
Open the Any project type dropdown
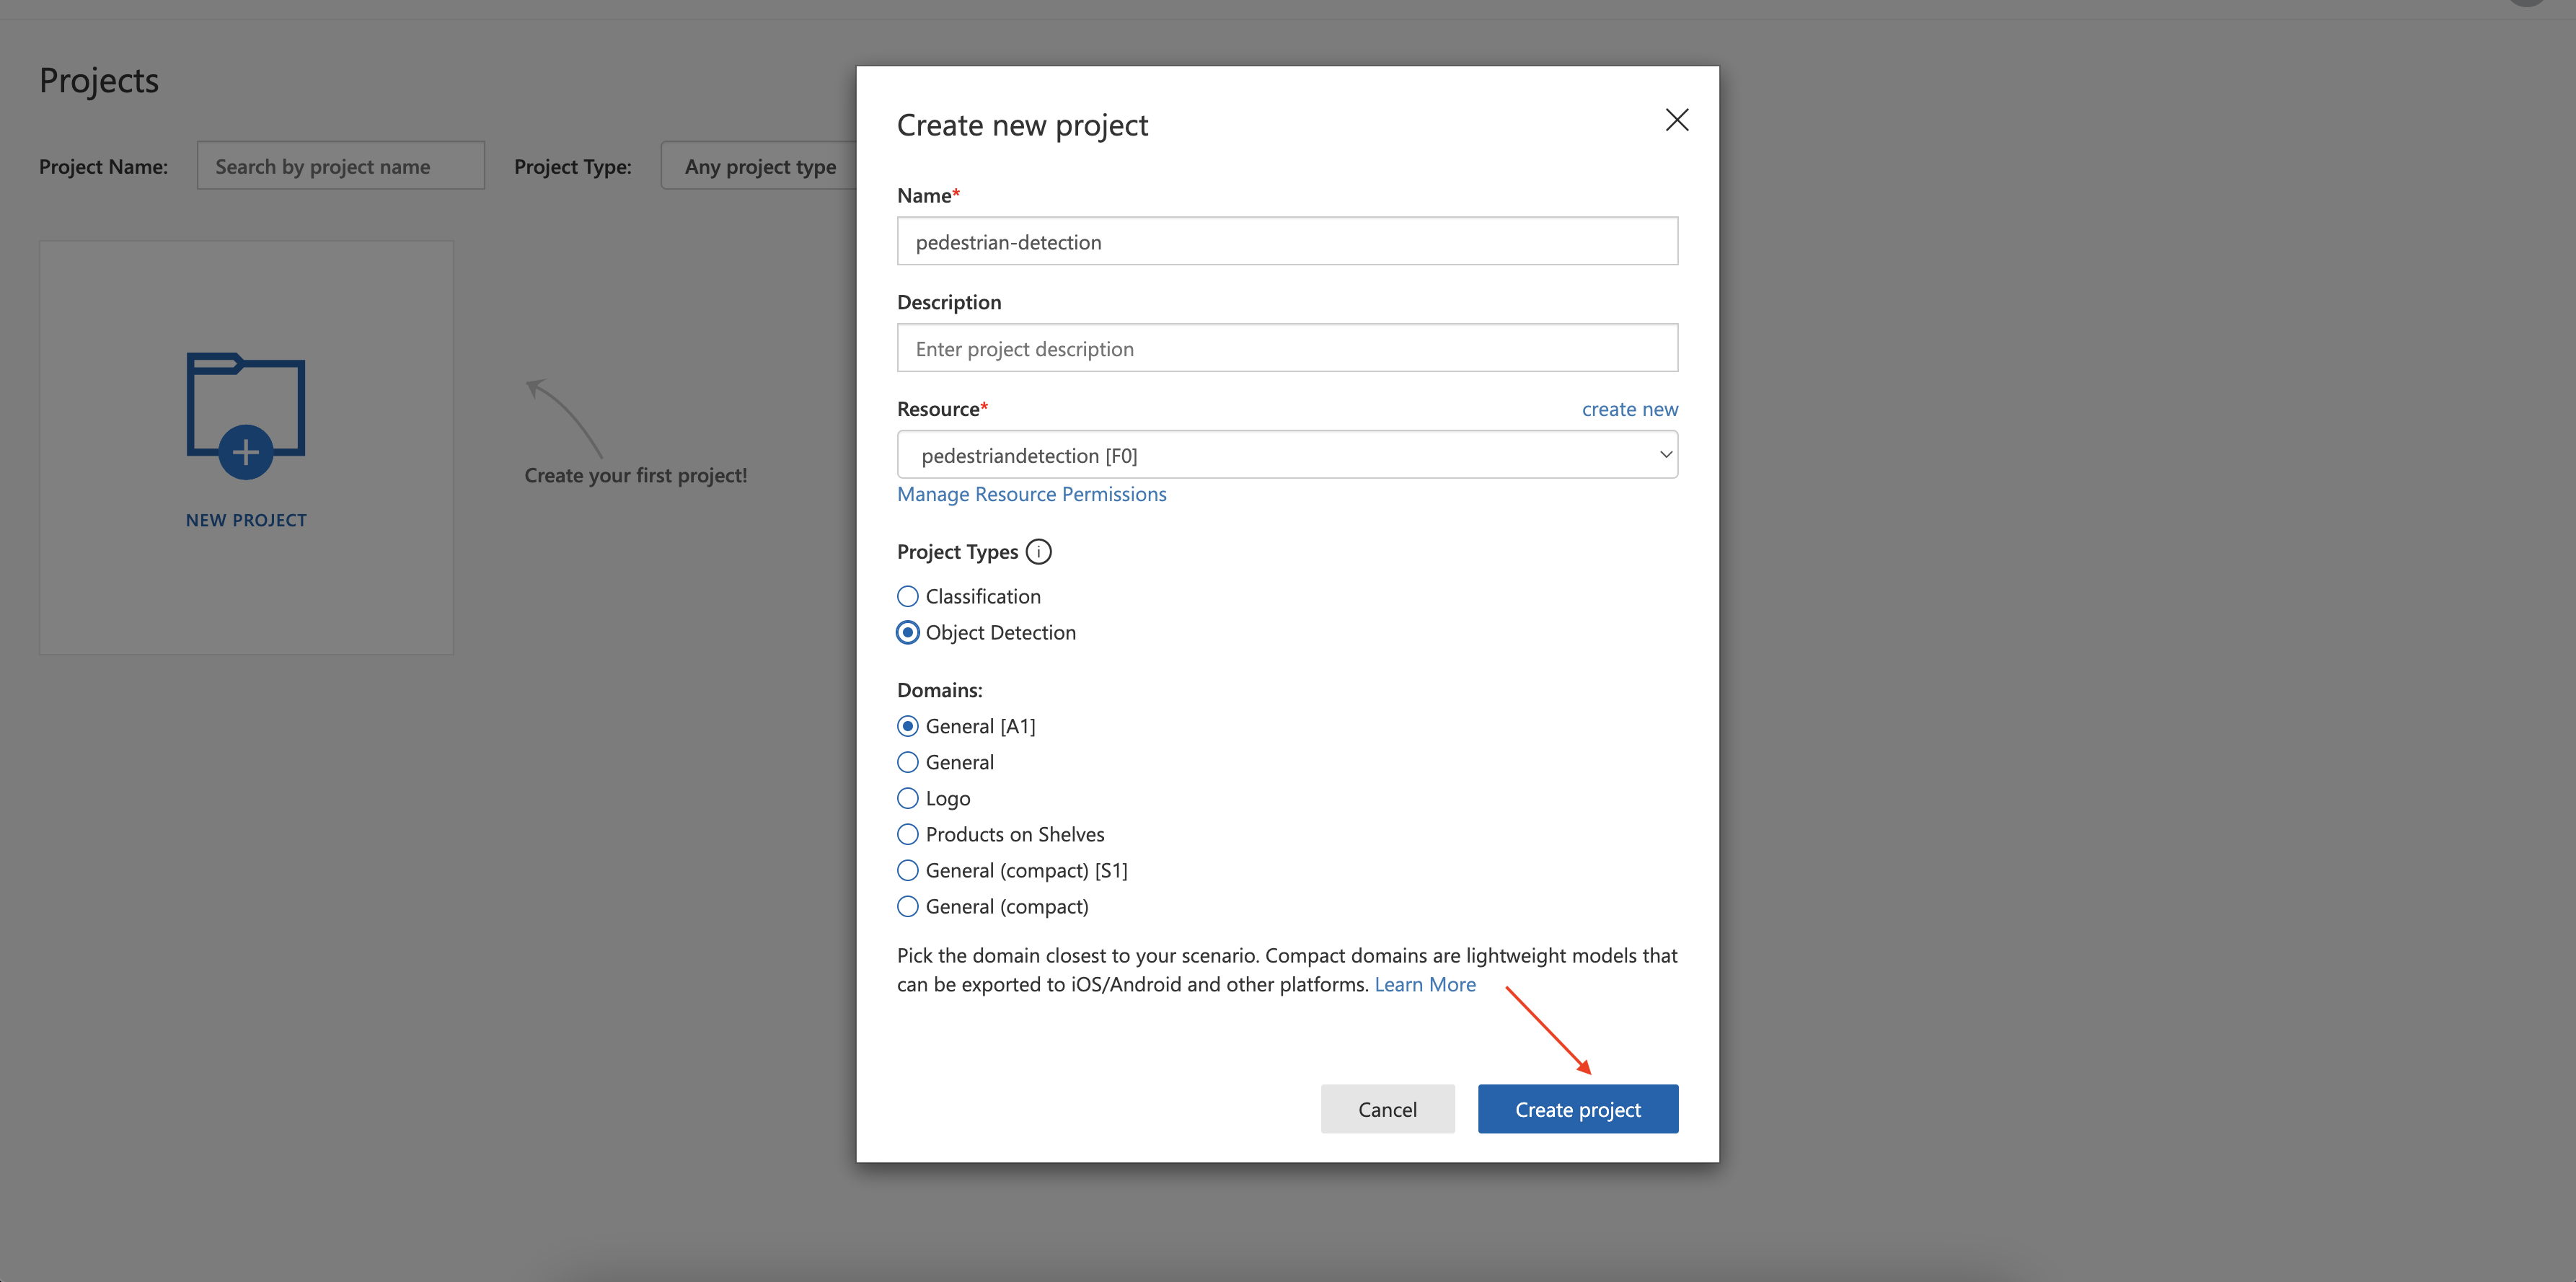760,166
